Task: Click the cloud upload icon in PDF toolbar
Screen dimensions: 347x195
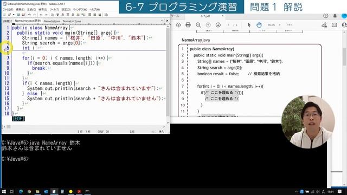Action: point(178,25)
